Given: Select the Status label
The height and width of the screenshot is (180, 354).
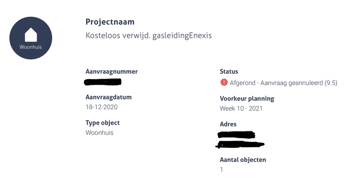Looking at the screenshot, I should 229,71.
